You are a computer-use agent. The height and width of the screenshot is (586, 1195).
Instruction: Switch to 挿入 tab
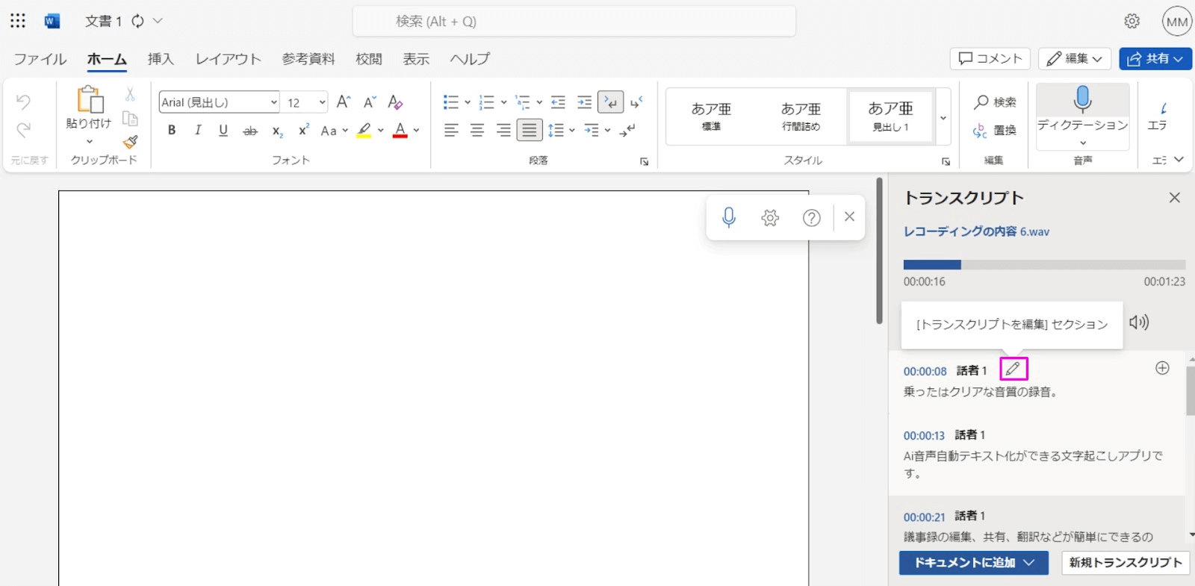point(161,59)
